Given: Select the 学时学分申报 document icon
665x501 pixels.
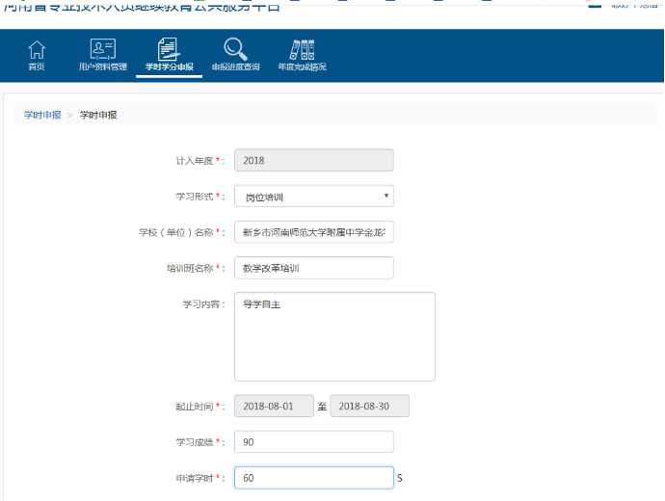Looking at the screenshot, I should pyautogui.click(x=169, y=50).
